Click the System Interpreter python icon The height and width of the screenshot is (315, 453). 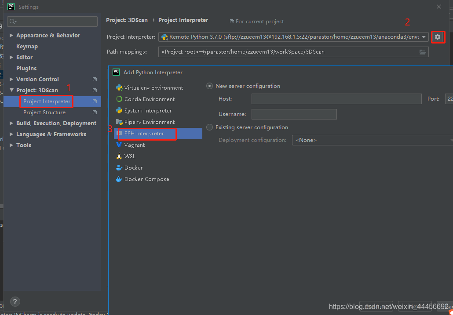pyautogui.click(x=119, y=110)
